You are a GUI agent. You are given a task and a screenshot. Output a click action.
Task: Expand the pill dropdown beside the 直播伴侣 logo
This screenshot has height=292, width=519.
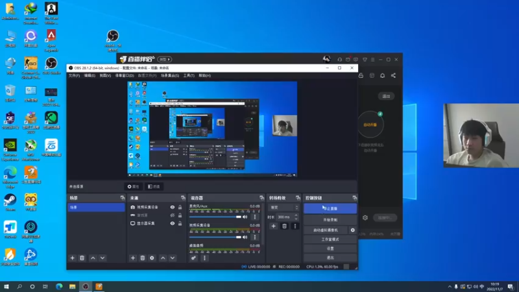(x=165, y=59)
